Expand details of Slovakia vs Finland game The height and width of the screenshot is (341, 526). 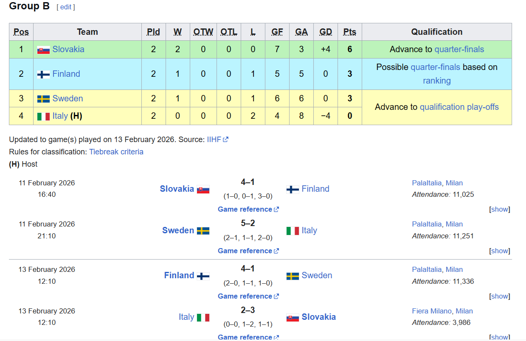(x=499, y=209)
